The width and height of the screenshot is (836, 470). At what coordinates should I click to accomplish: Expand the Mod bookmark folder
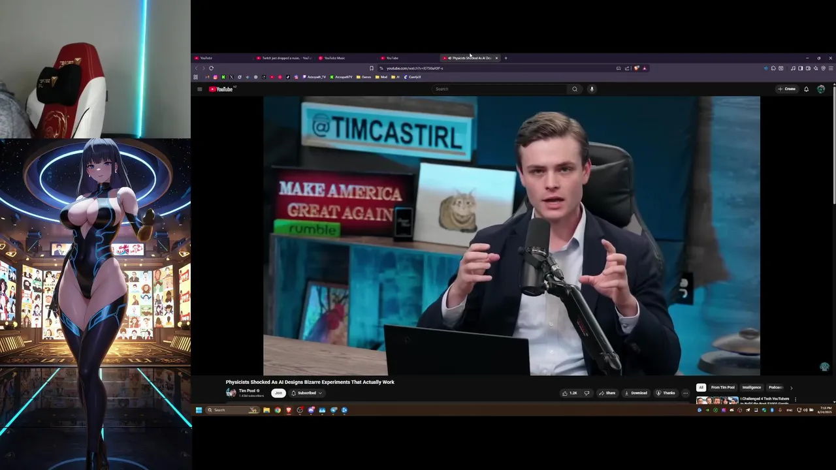(382, 77)
